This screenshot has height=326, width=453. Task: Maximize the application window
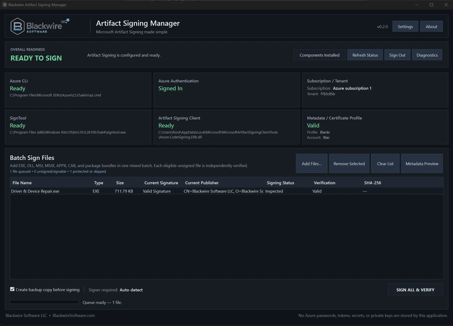pyautogui.click(x=431, y=5)
